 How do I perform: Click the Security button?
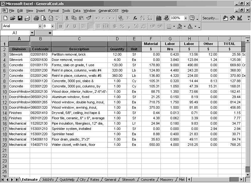(210, 18)
